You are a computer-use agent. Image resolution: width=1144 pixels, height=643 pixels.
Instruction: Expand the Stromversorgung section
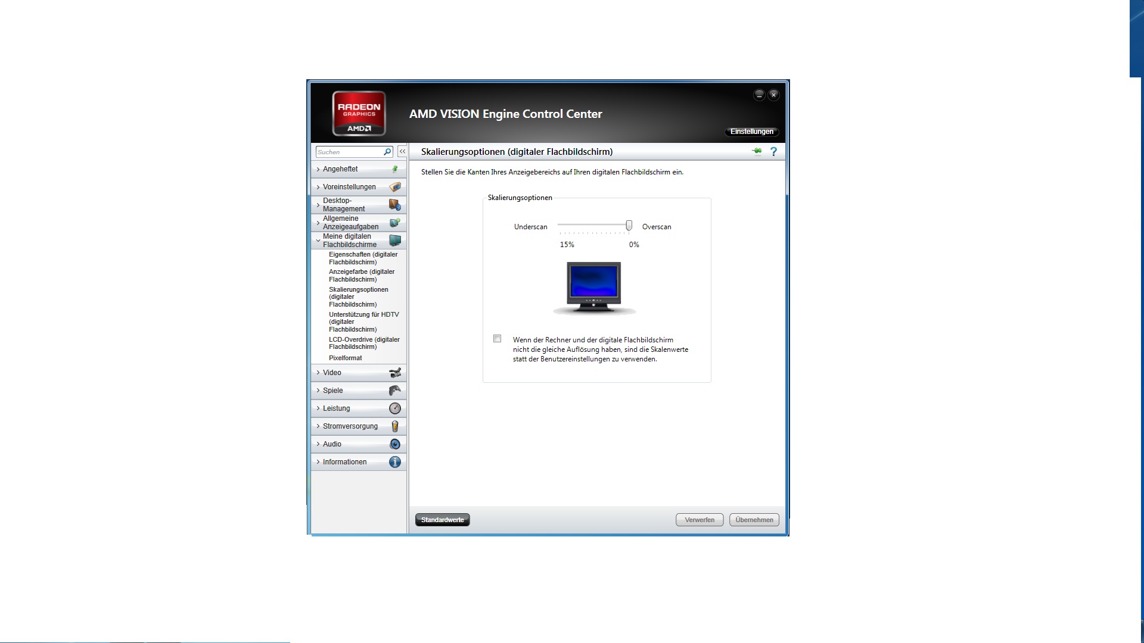click(x=359, y=426)
